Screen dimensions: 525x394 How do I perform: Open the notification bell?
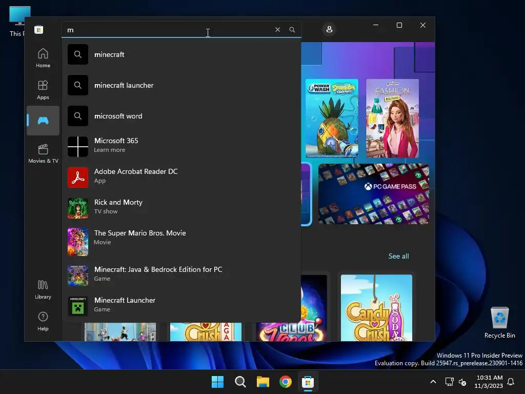[511, 382]
